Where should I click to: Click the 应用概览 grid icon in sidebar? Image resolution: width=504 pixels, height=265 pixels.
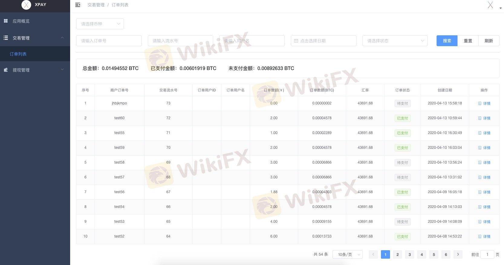[6, 21]
